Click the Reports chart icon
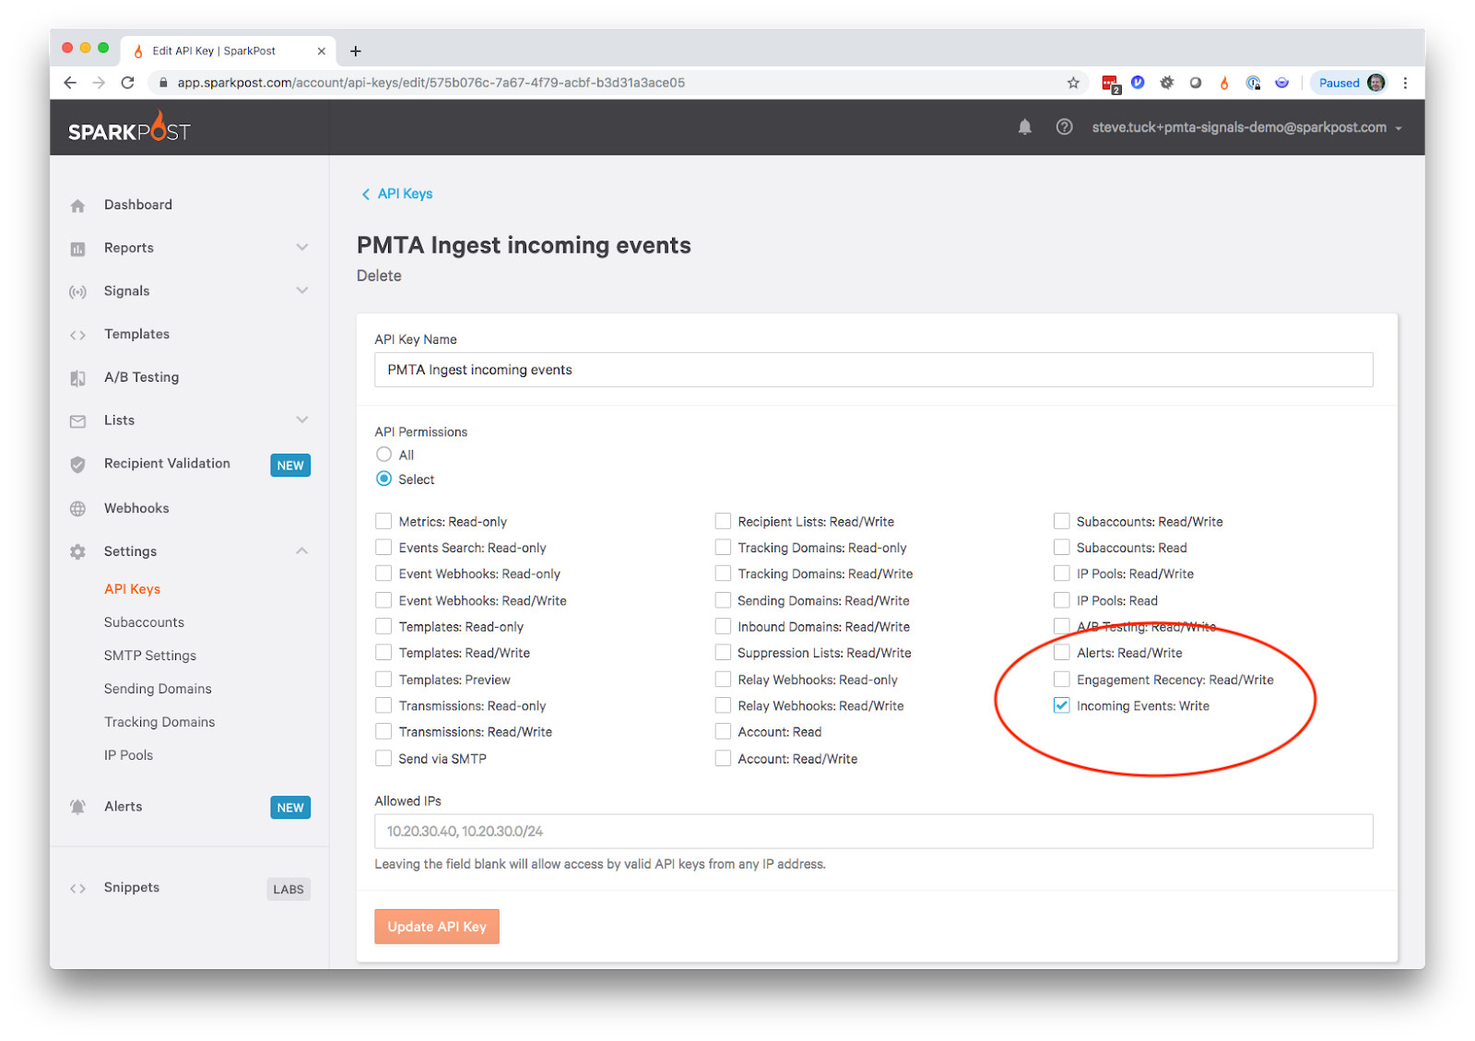The height and width of the screenshot is (1041, 1475). point(77,248)
